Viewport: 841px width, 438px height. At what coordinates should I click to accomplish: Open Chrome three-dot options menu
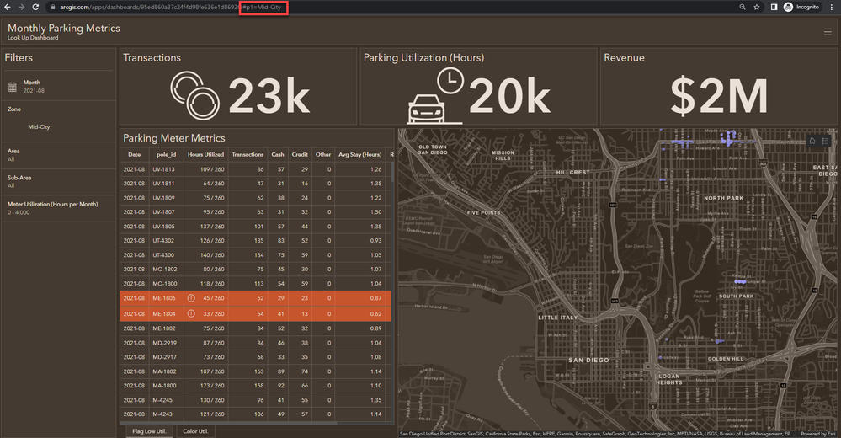(x=833, y=7)
